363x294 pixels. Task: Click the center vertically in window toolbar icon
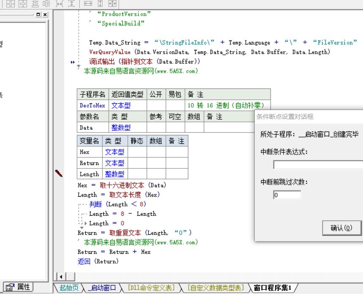pyautogui.click(x=23, y=3)
